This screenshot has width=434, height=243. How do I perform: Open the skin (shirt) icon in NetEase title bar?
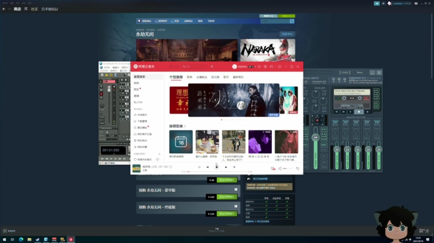[x=259, y=67]
